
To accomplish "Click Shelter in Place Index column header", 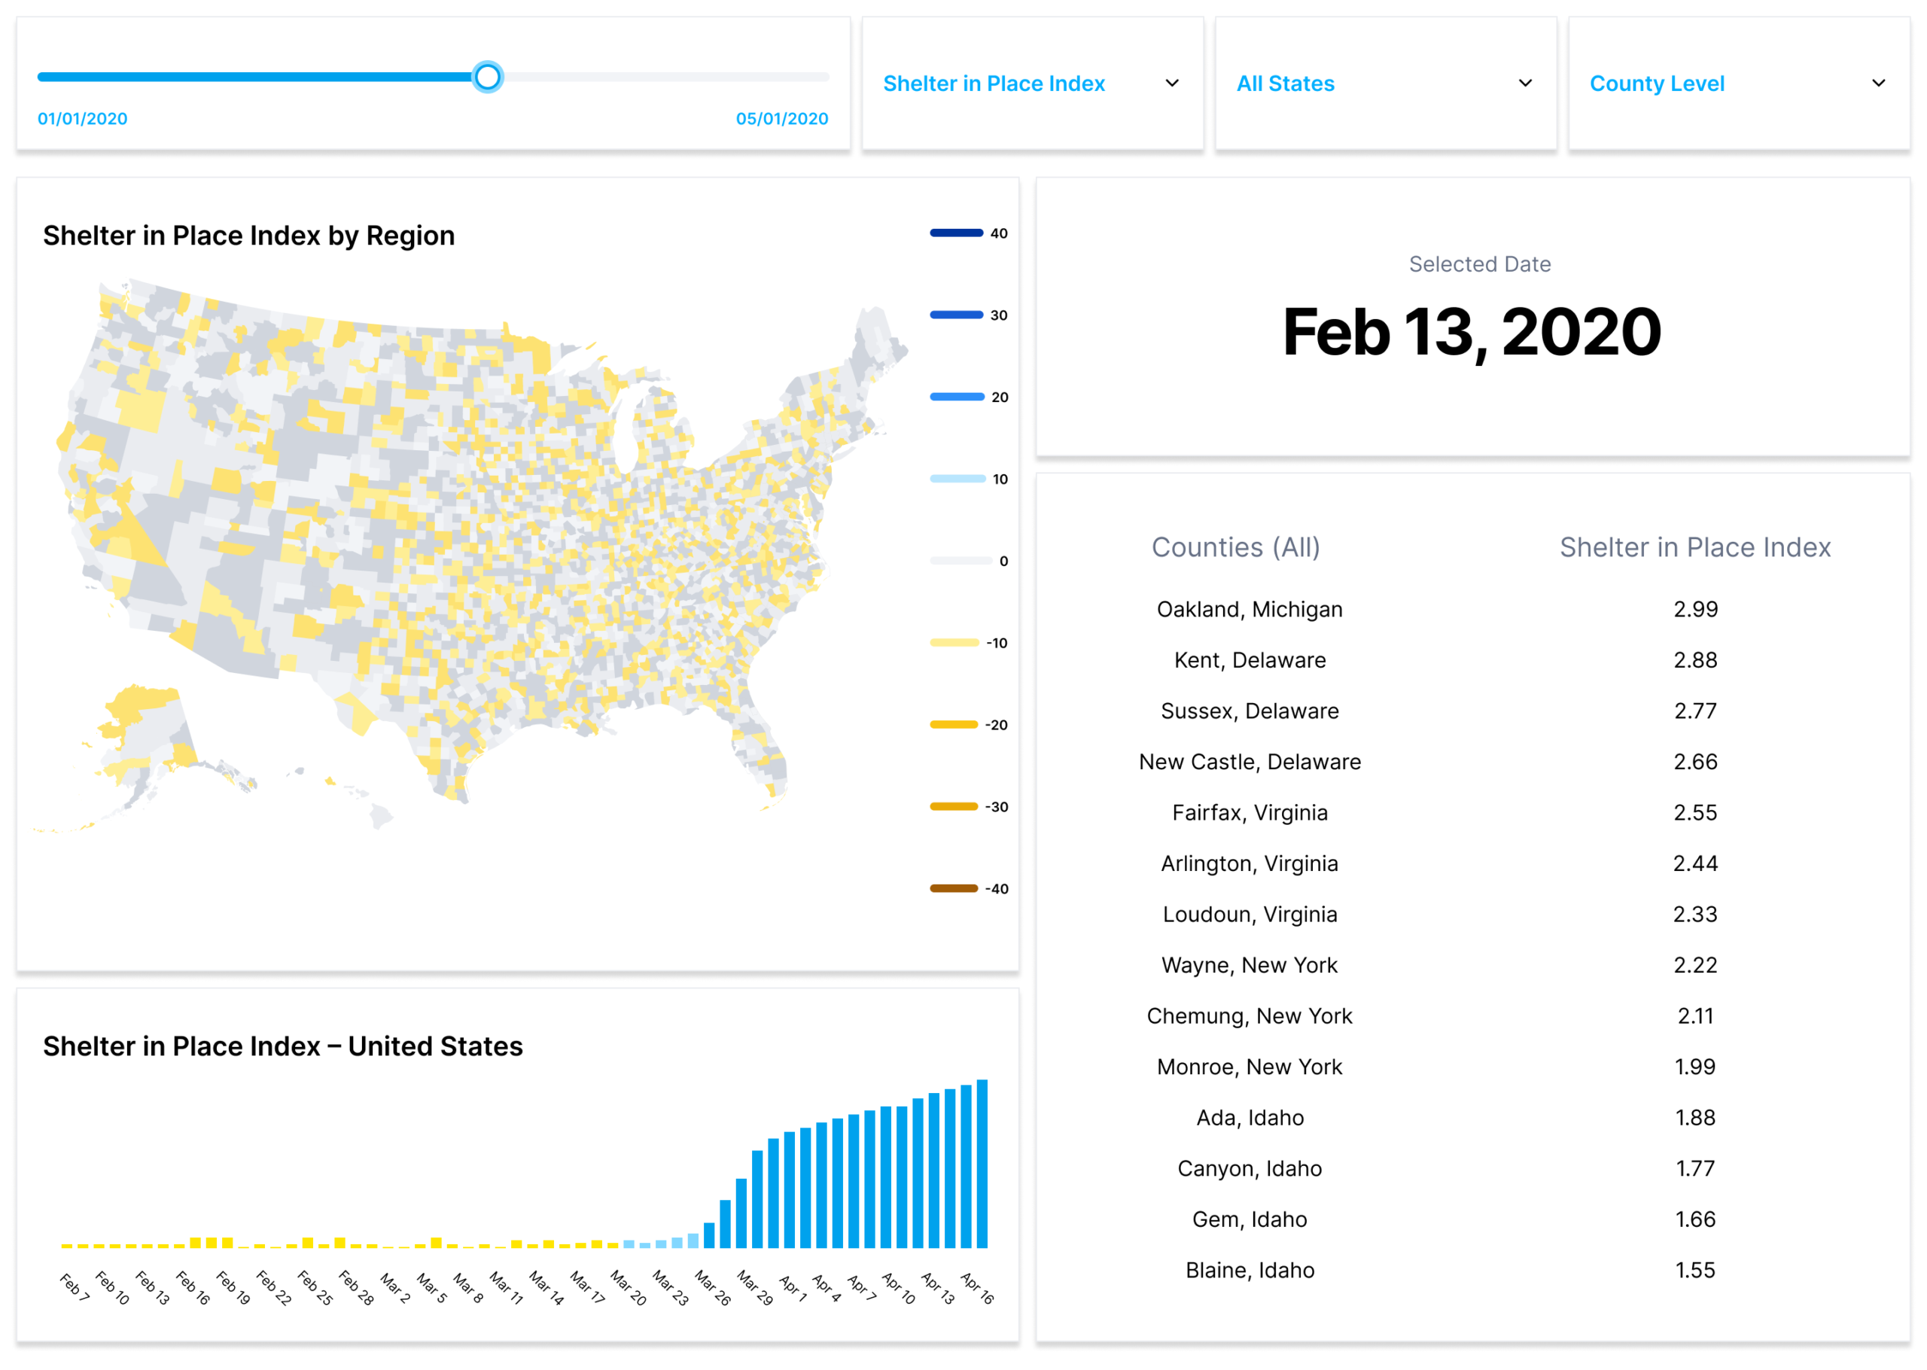I will 1694,546.
